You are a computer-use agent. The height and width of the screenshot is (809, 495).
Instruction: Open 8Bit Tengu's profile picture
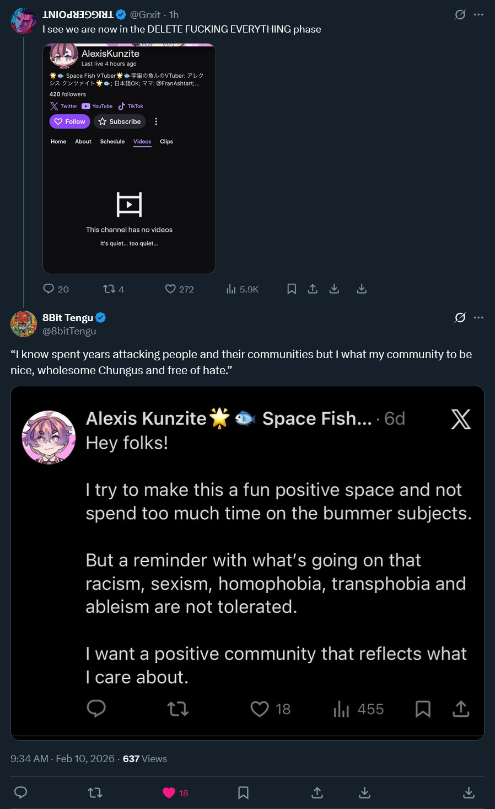pos(23,324)
